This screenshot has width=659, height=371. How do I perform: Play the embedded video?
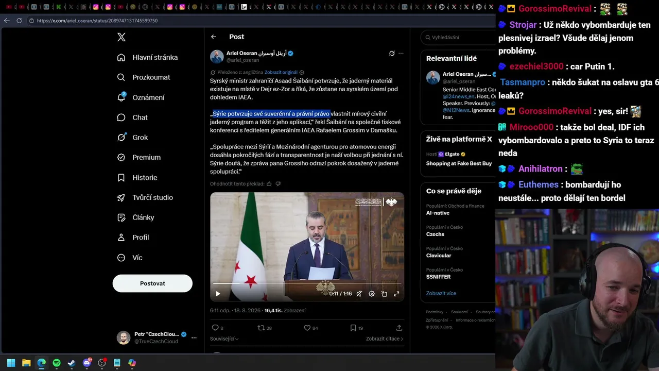click(x=218, y=294)
